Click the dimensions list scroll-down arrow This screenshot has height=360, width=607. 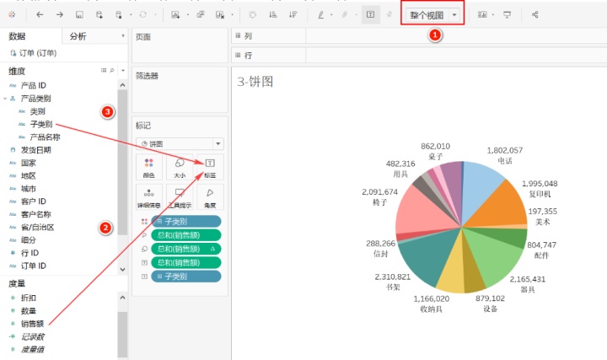[123, 270]
